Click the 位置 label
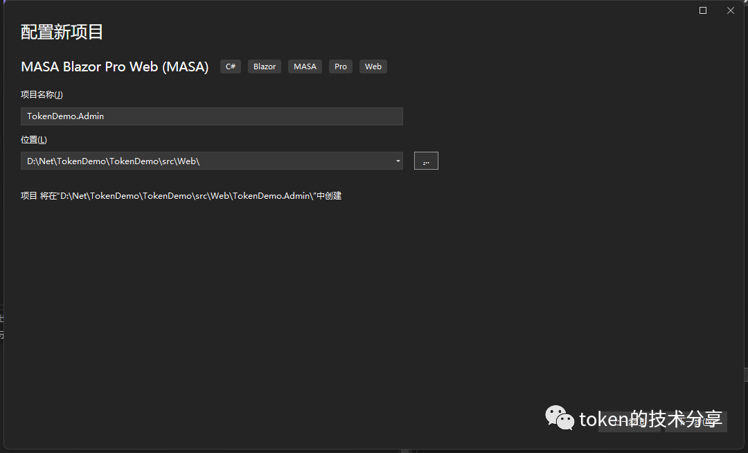The image size is (748, 453). [x=33, y=140]
